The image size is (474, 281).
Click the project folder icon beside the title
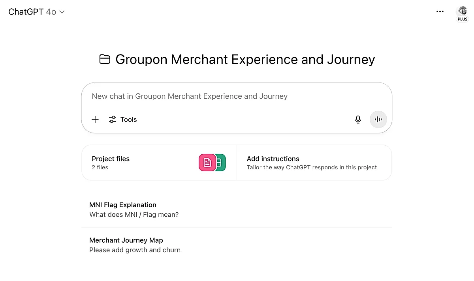[x=105, y=60]
